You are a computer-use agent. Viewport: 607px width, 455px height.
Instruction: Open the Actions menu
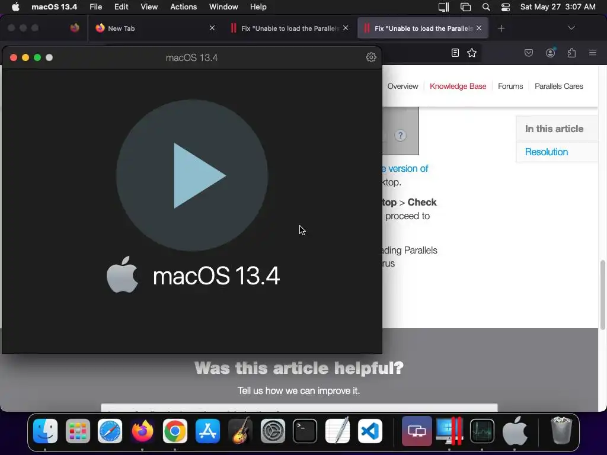click(x=184, y=7)
